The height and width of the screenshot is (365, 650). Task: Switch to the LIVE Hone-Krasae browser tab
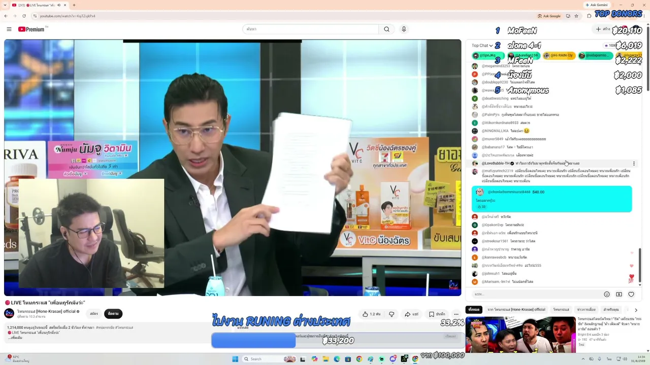(39, 5)
